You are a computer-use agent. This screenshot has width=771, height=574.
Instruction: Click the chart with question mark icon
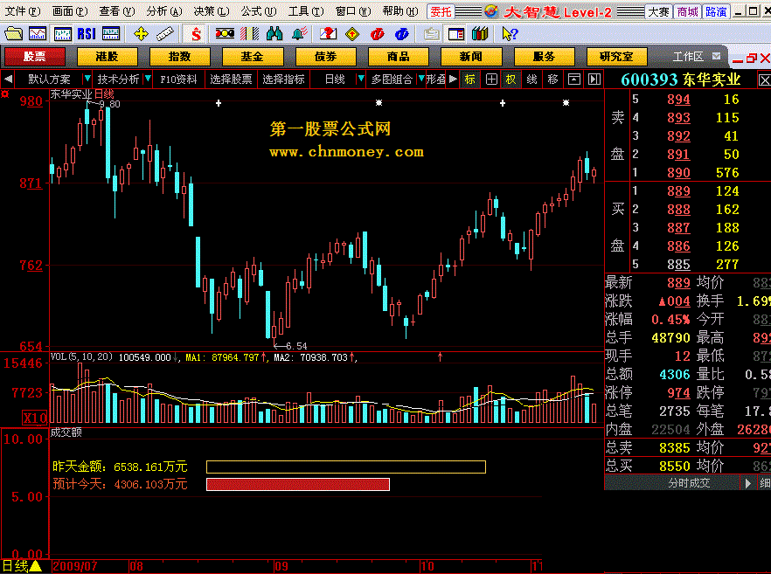328,34
